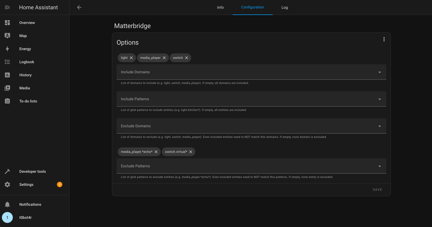Click the light chip label

124,58
